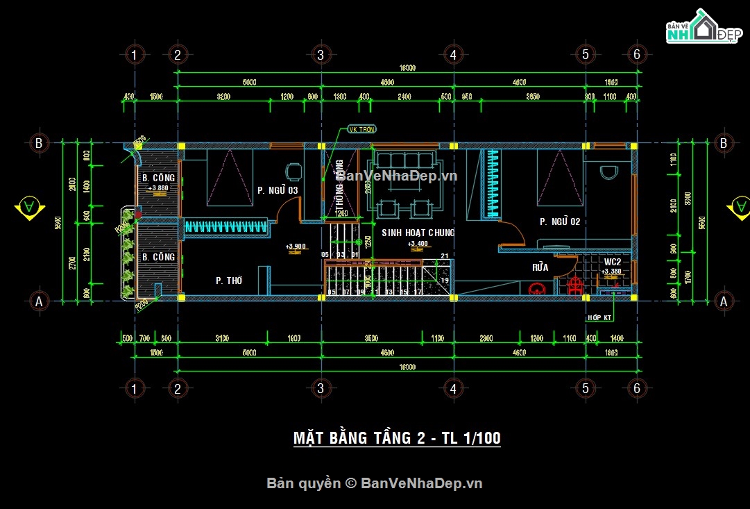Image resolution: width=750 pixels, height=509 pixels.
Task: Select the stair step number 19
Action: [445, 280]
